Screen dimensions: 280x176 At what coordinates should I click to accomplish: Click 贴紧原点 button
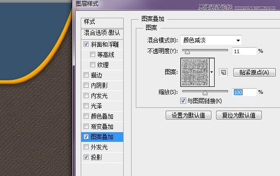coord(254,72)
